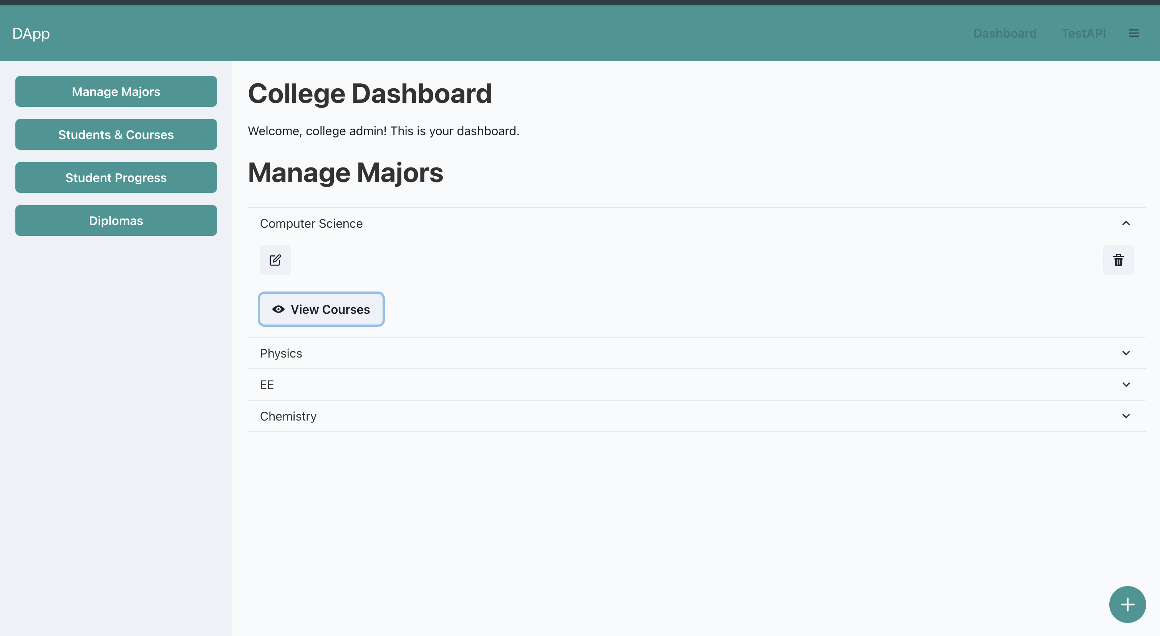Expand the Physics chevron
The width and height of the screenshot is (1160, 636).
click(x=1126, y=353)
